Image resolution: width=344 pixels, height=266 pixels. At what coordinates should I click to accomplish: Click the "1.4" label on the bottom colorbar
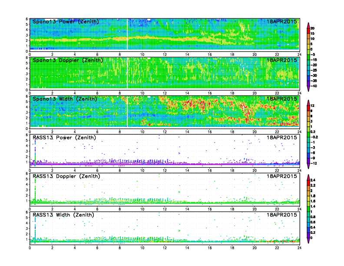313,206
